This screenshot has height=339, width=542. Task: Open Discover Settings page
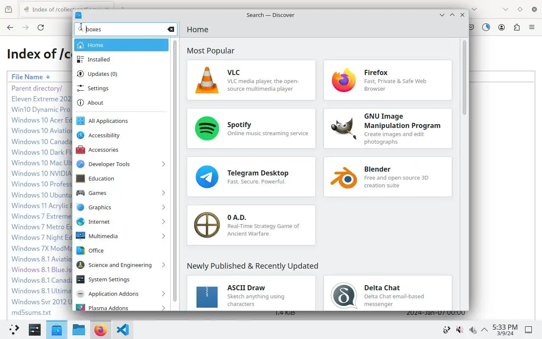pos(121,88)
